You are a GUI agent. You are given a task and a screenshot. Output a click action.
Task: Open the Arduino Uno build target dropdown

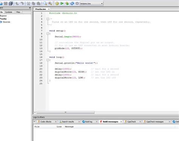coord(91,4)
